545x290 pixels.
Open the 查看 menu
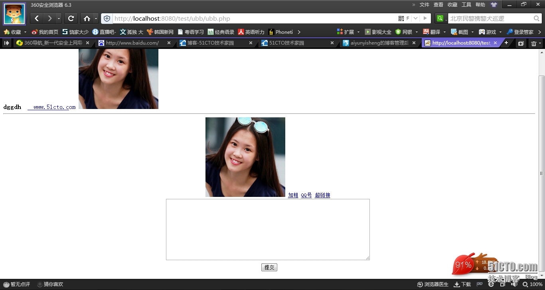pyautogui.click(x=438, y=5)
